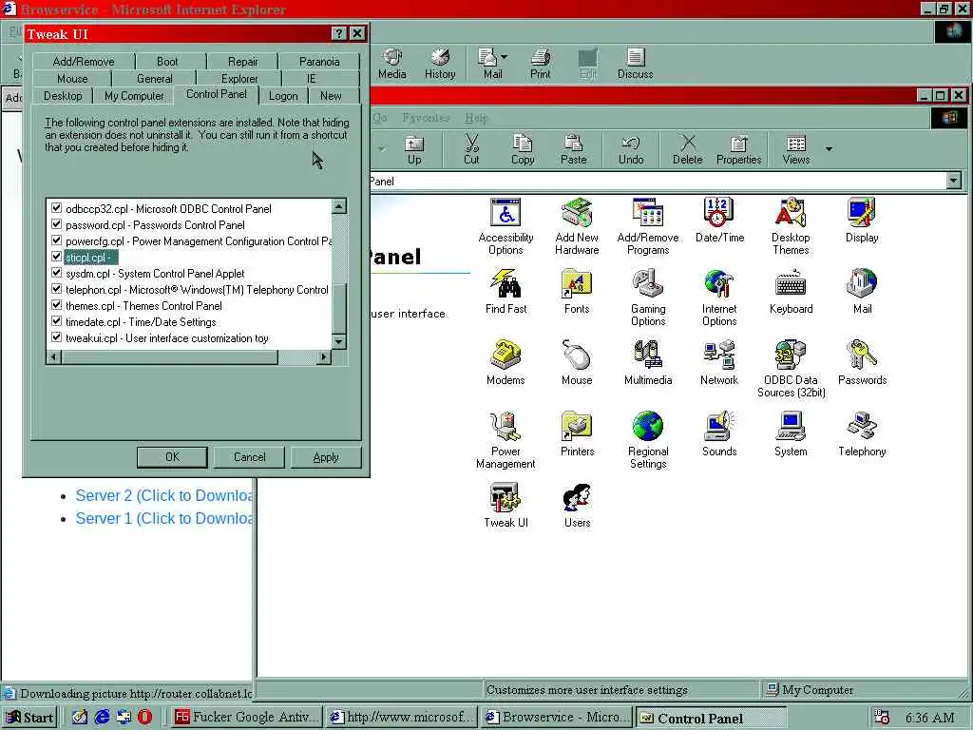Open the Mail button dropdown arrow
973x730 pixels.
click(x=504, y=57)
